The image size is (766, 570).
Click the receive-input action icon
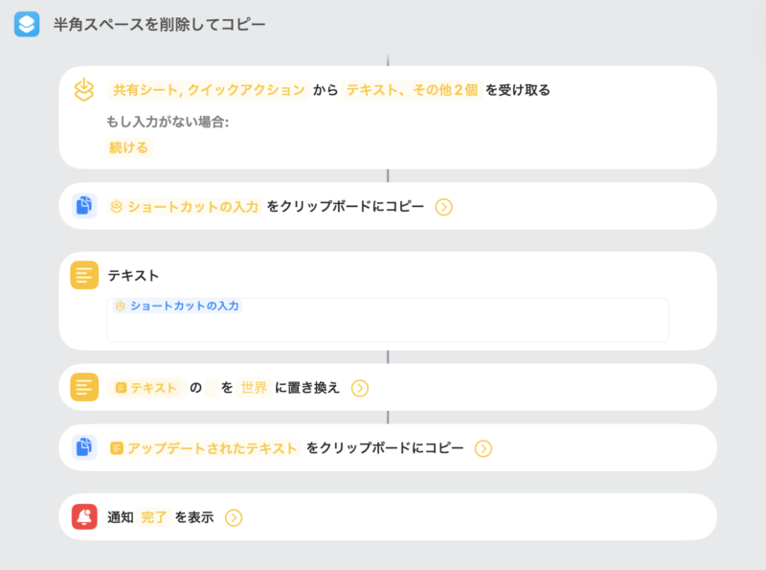click(85, 90)
